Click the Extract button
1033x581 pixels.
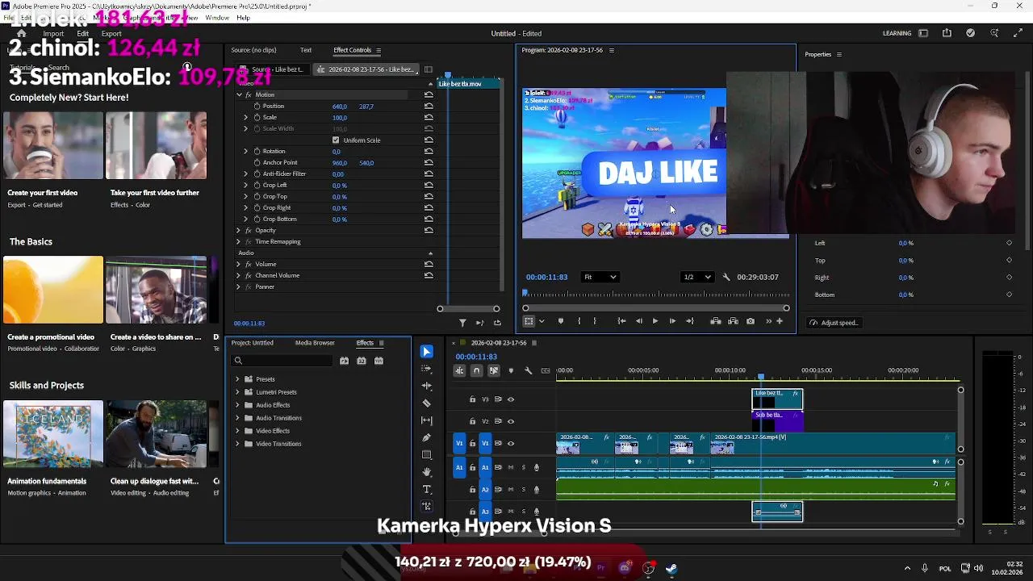coord(733,321)
